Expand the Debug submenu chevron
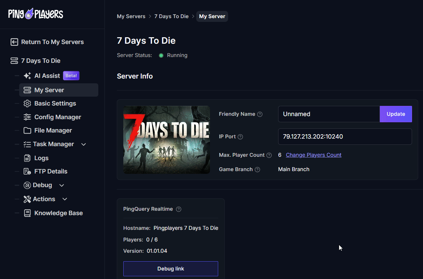This screenshot has width=423, height=279. [x=62, y=185]
